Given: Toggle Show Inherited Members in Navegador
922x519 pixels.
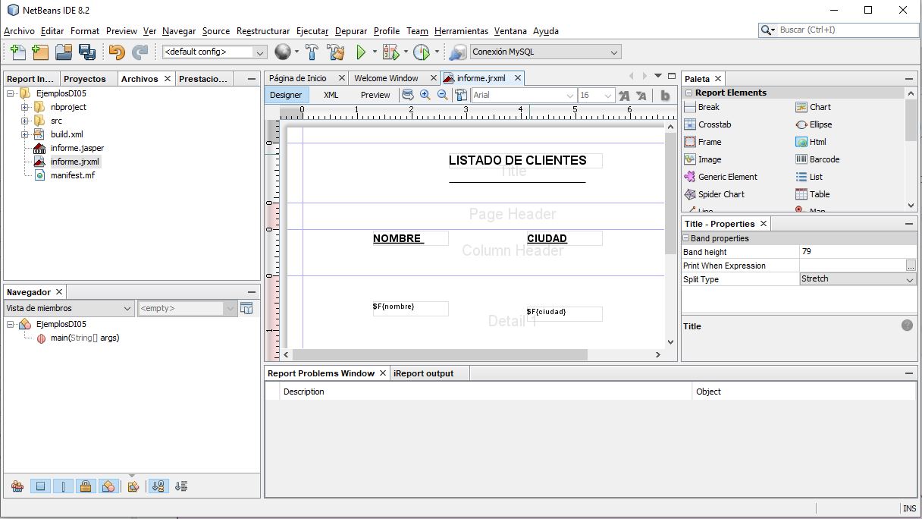Looking at the screenshot, I should 17,486.
